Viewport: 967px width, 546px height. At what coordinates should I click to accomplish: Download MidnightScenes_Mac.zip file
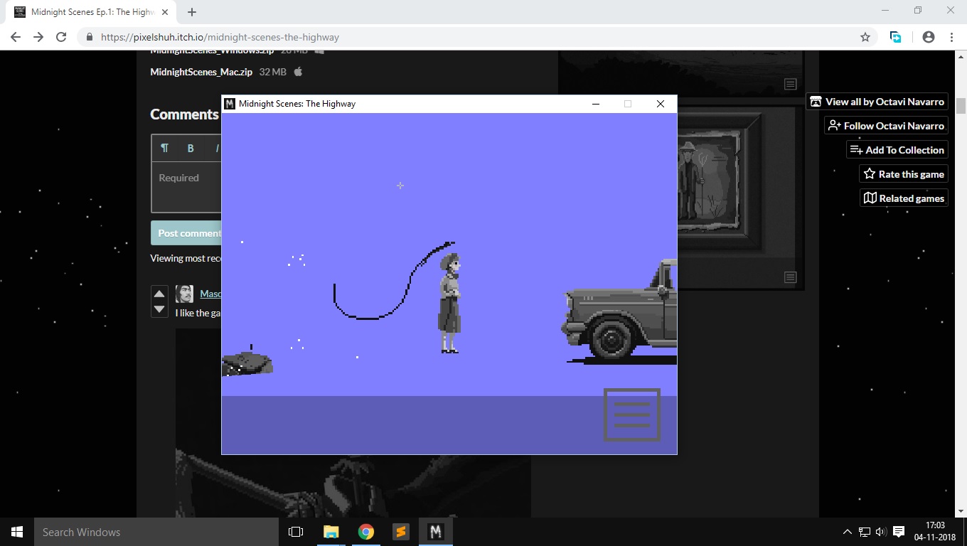tap(201, 72)
